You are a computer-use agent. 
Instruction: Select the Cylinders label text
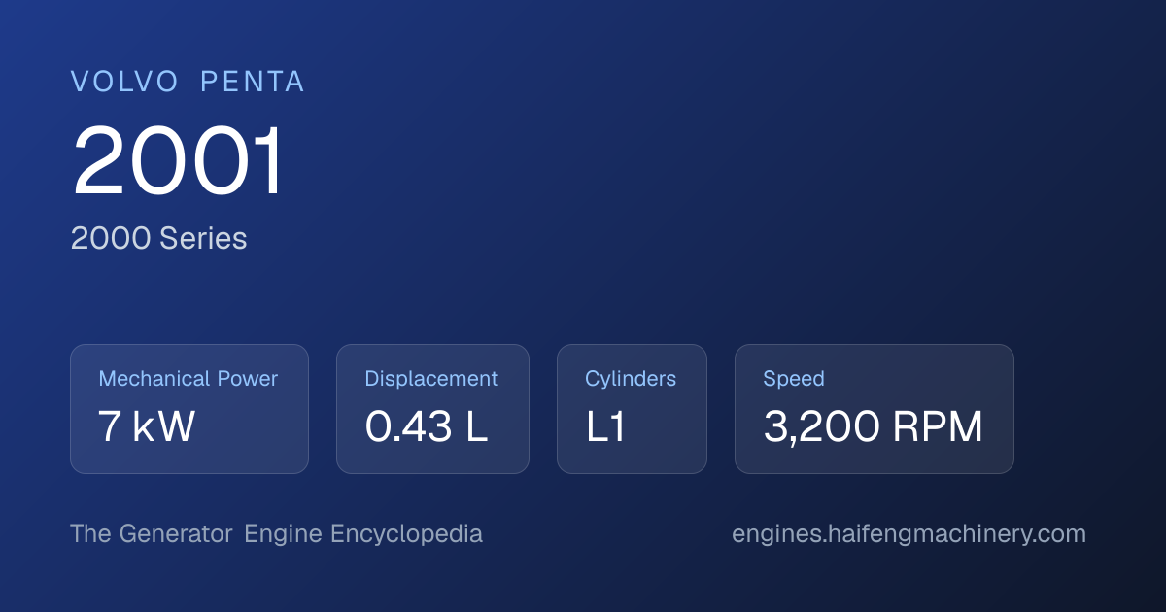631,379
